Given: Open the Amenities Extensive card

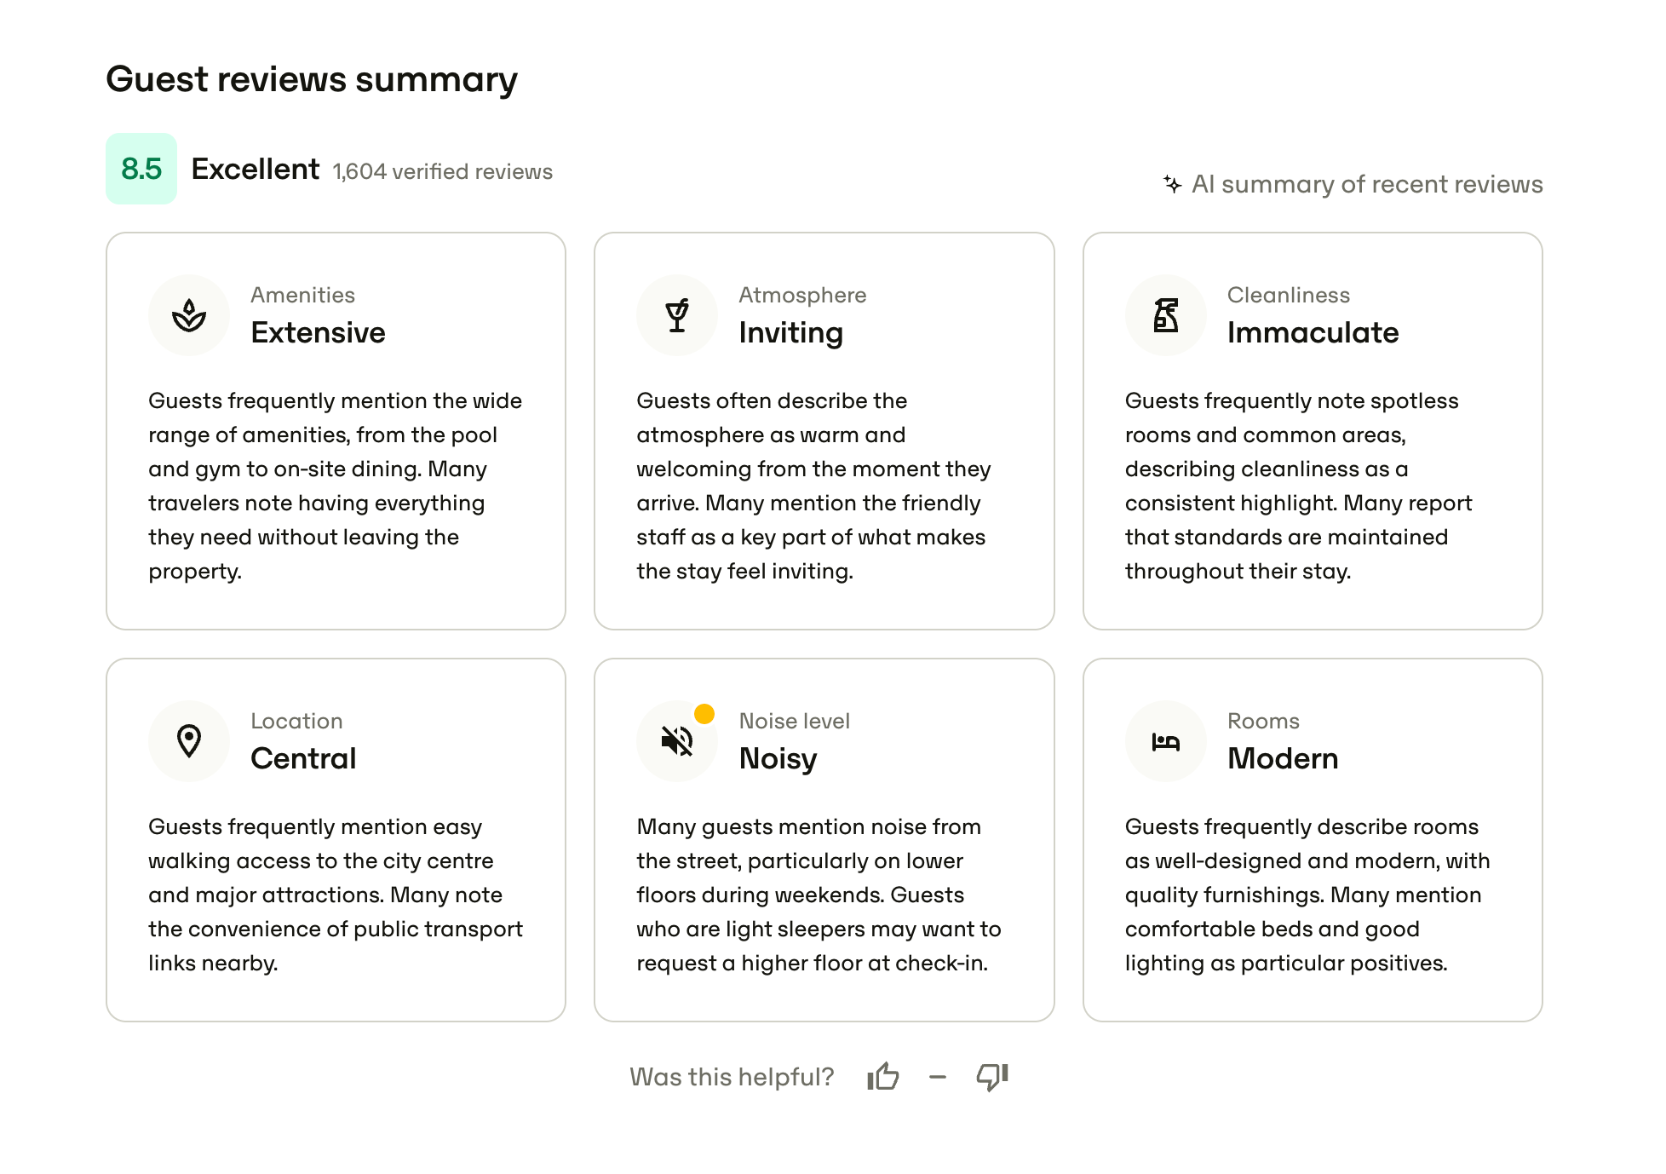Looking at the screenshot, I should (x=336, y=431).
